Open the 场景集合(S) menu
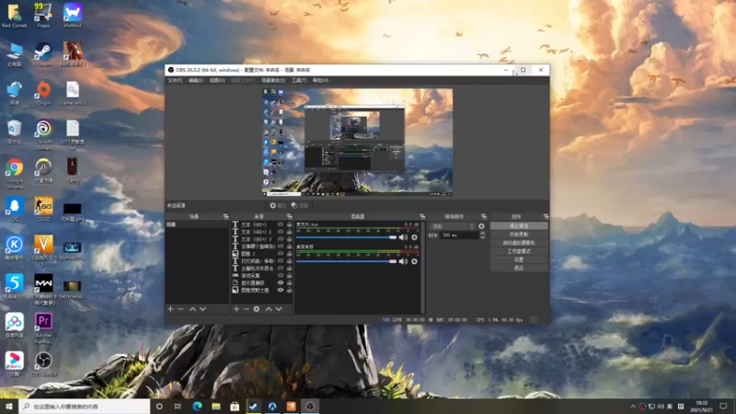The width and height of the screenshot is (736, 414). pyautogui.click(x=273, y=81)
